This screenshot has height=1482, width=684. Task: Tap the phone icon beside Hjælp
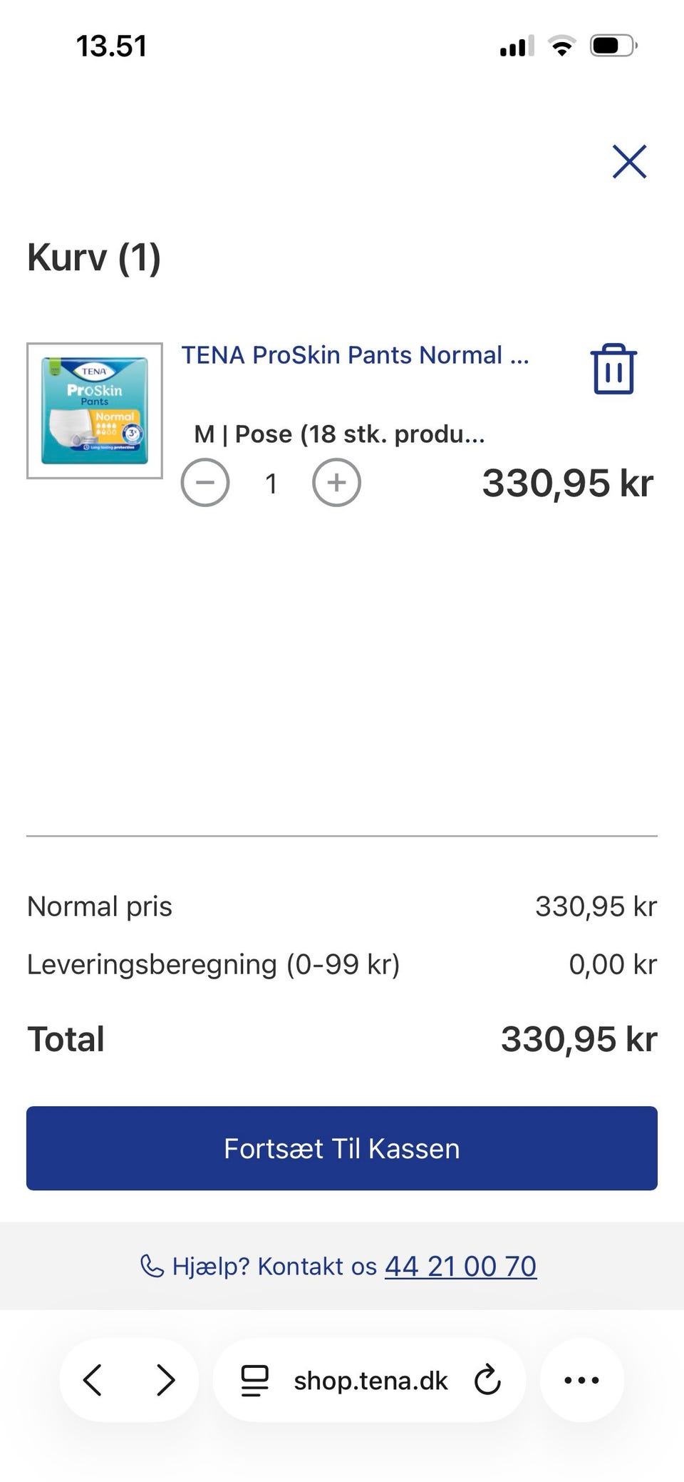(152, 1266)
